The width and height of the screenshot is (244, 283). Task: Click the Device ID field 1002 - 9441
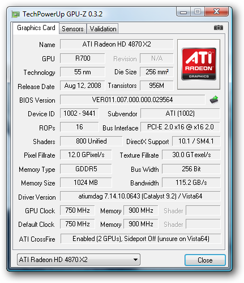(79, 113)
